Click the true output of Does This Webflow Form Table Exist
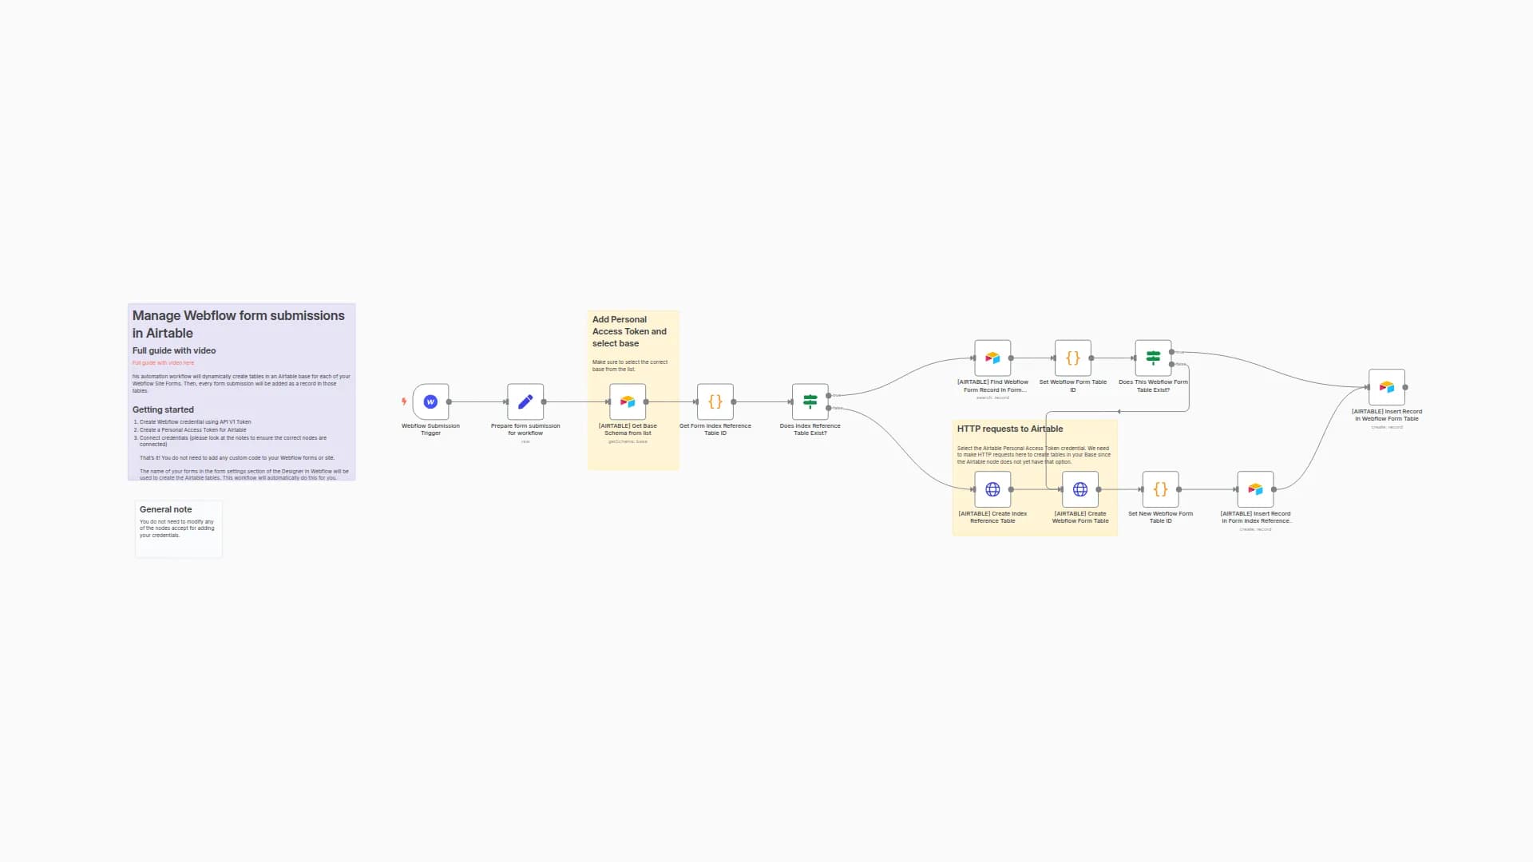Viewport: 1533px width, 862px height. [1171, 352]
